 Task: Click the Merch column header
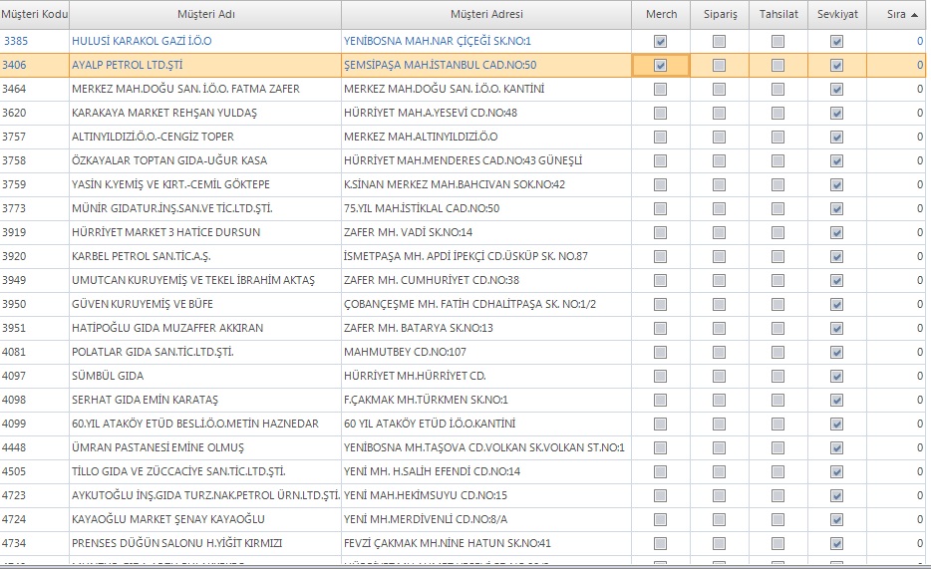(661, 14)
